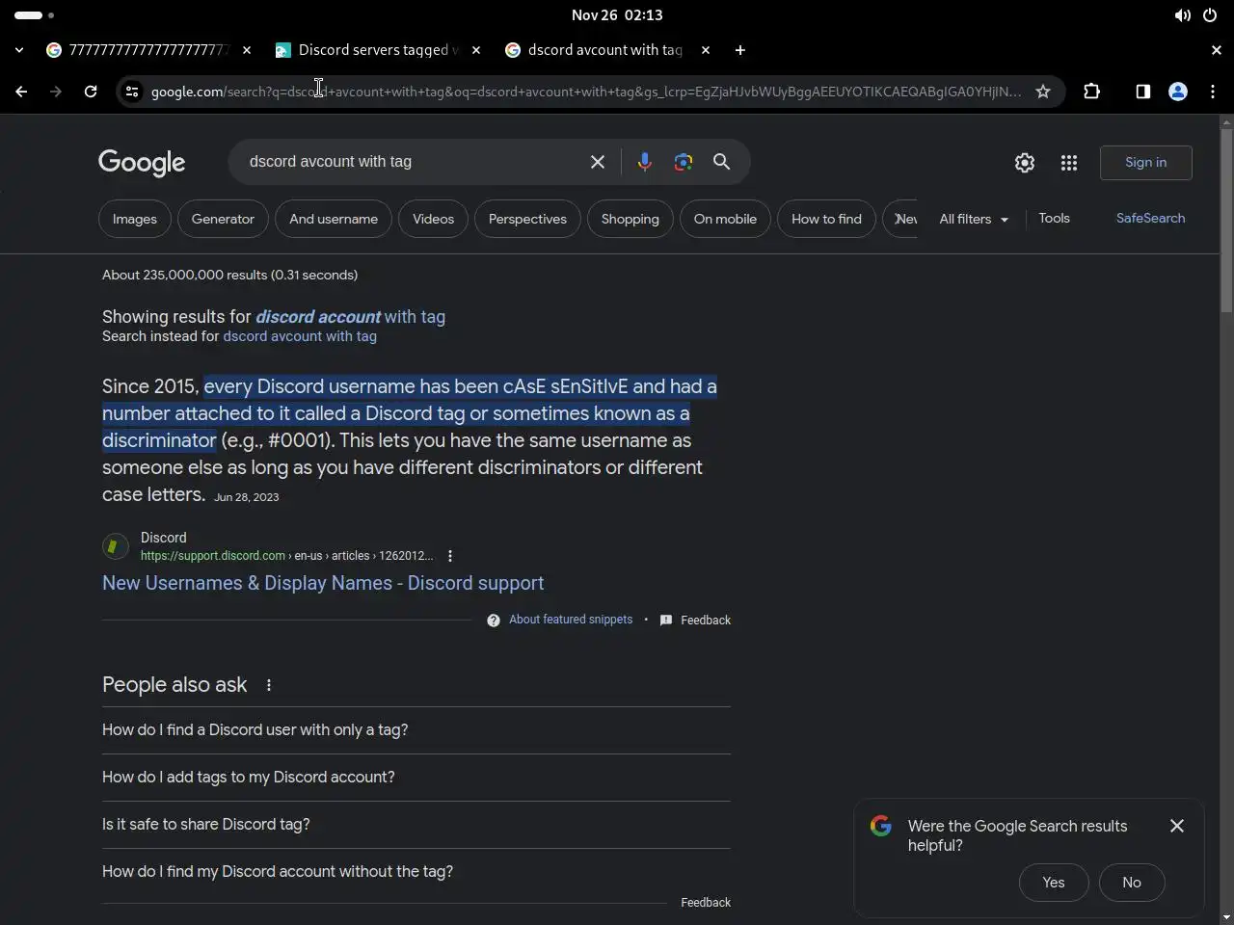
Task: Open the Chrome profile avatar
Action: point(1178,92)
